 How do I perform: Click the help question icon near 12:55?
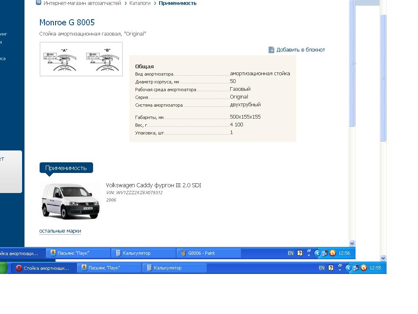pos(331,268)
